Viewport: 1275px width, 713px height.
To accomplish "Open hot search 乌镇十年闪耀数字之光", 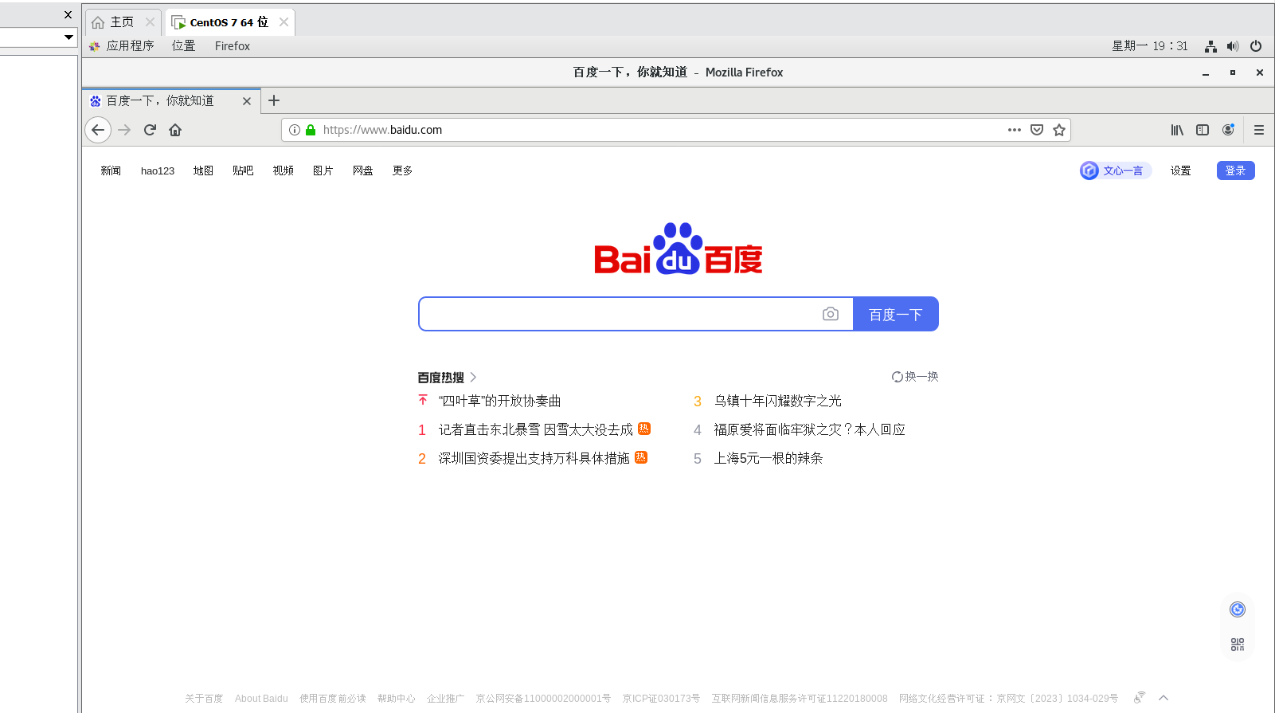I will tap(777, 401).
